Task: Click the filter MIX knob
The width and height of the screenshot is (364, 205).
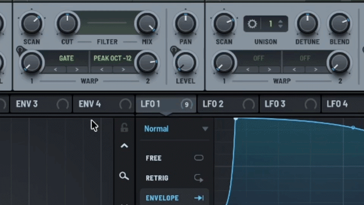Action: pyautogui.click(x=147, y=24)
